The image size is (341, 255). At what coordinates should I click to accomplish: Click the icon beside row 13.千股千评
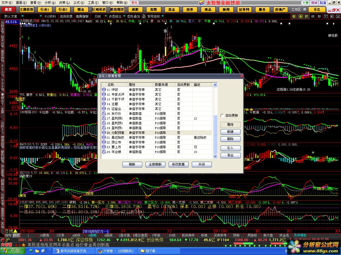pos(104,99)
